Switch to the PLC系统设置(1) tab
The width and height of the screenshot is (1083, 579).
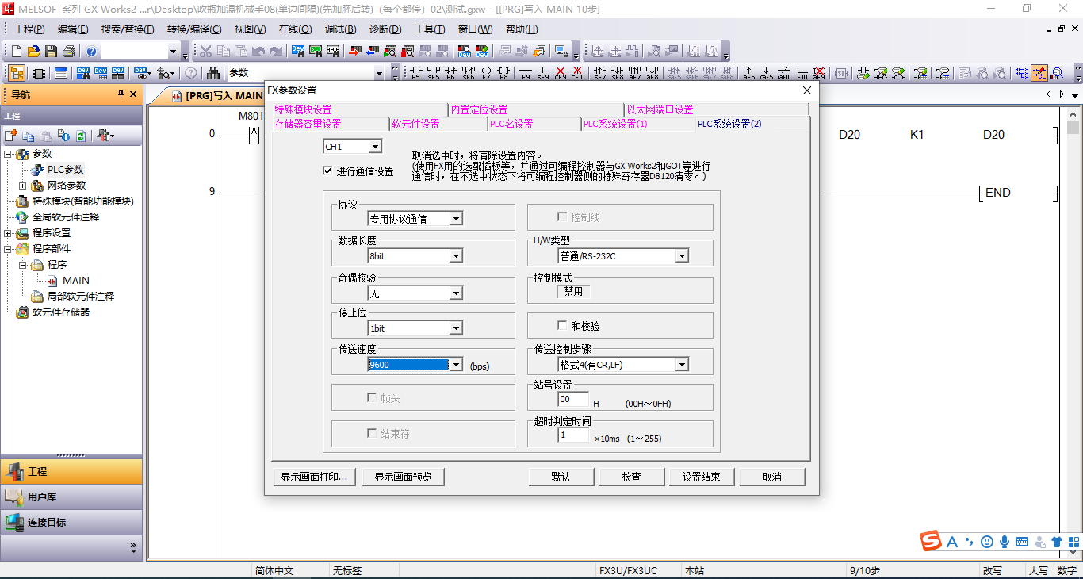coord(614,124)
